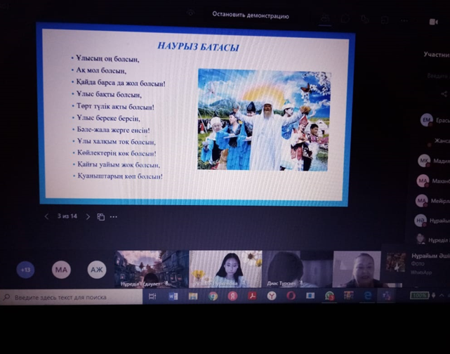
Task: Open Yandex Browser from the taskbar
Action: (x=232, y=296)
